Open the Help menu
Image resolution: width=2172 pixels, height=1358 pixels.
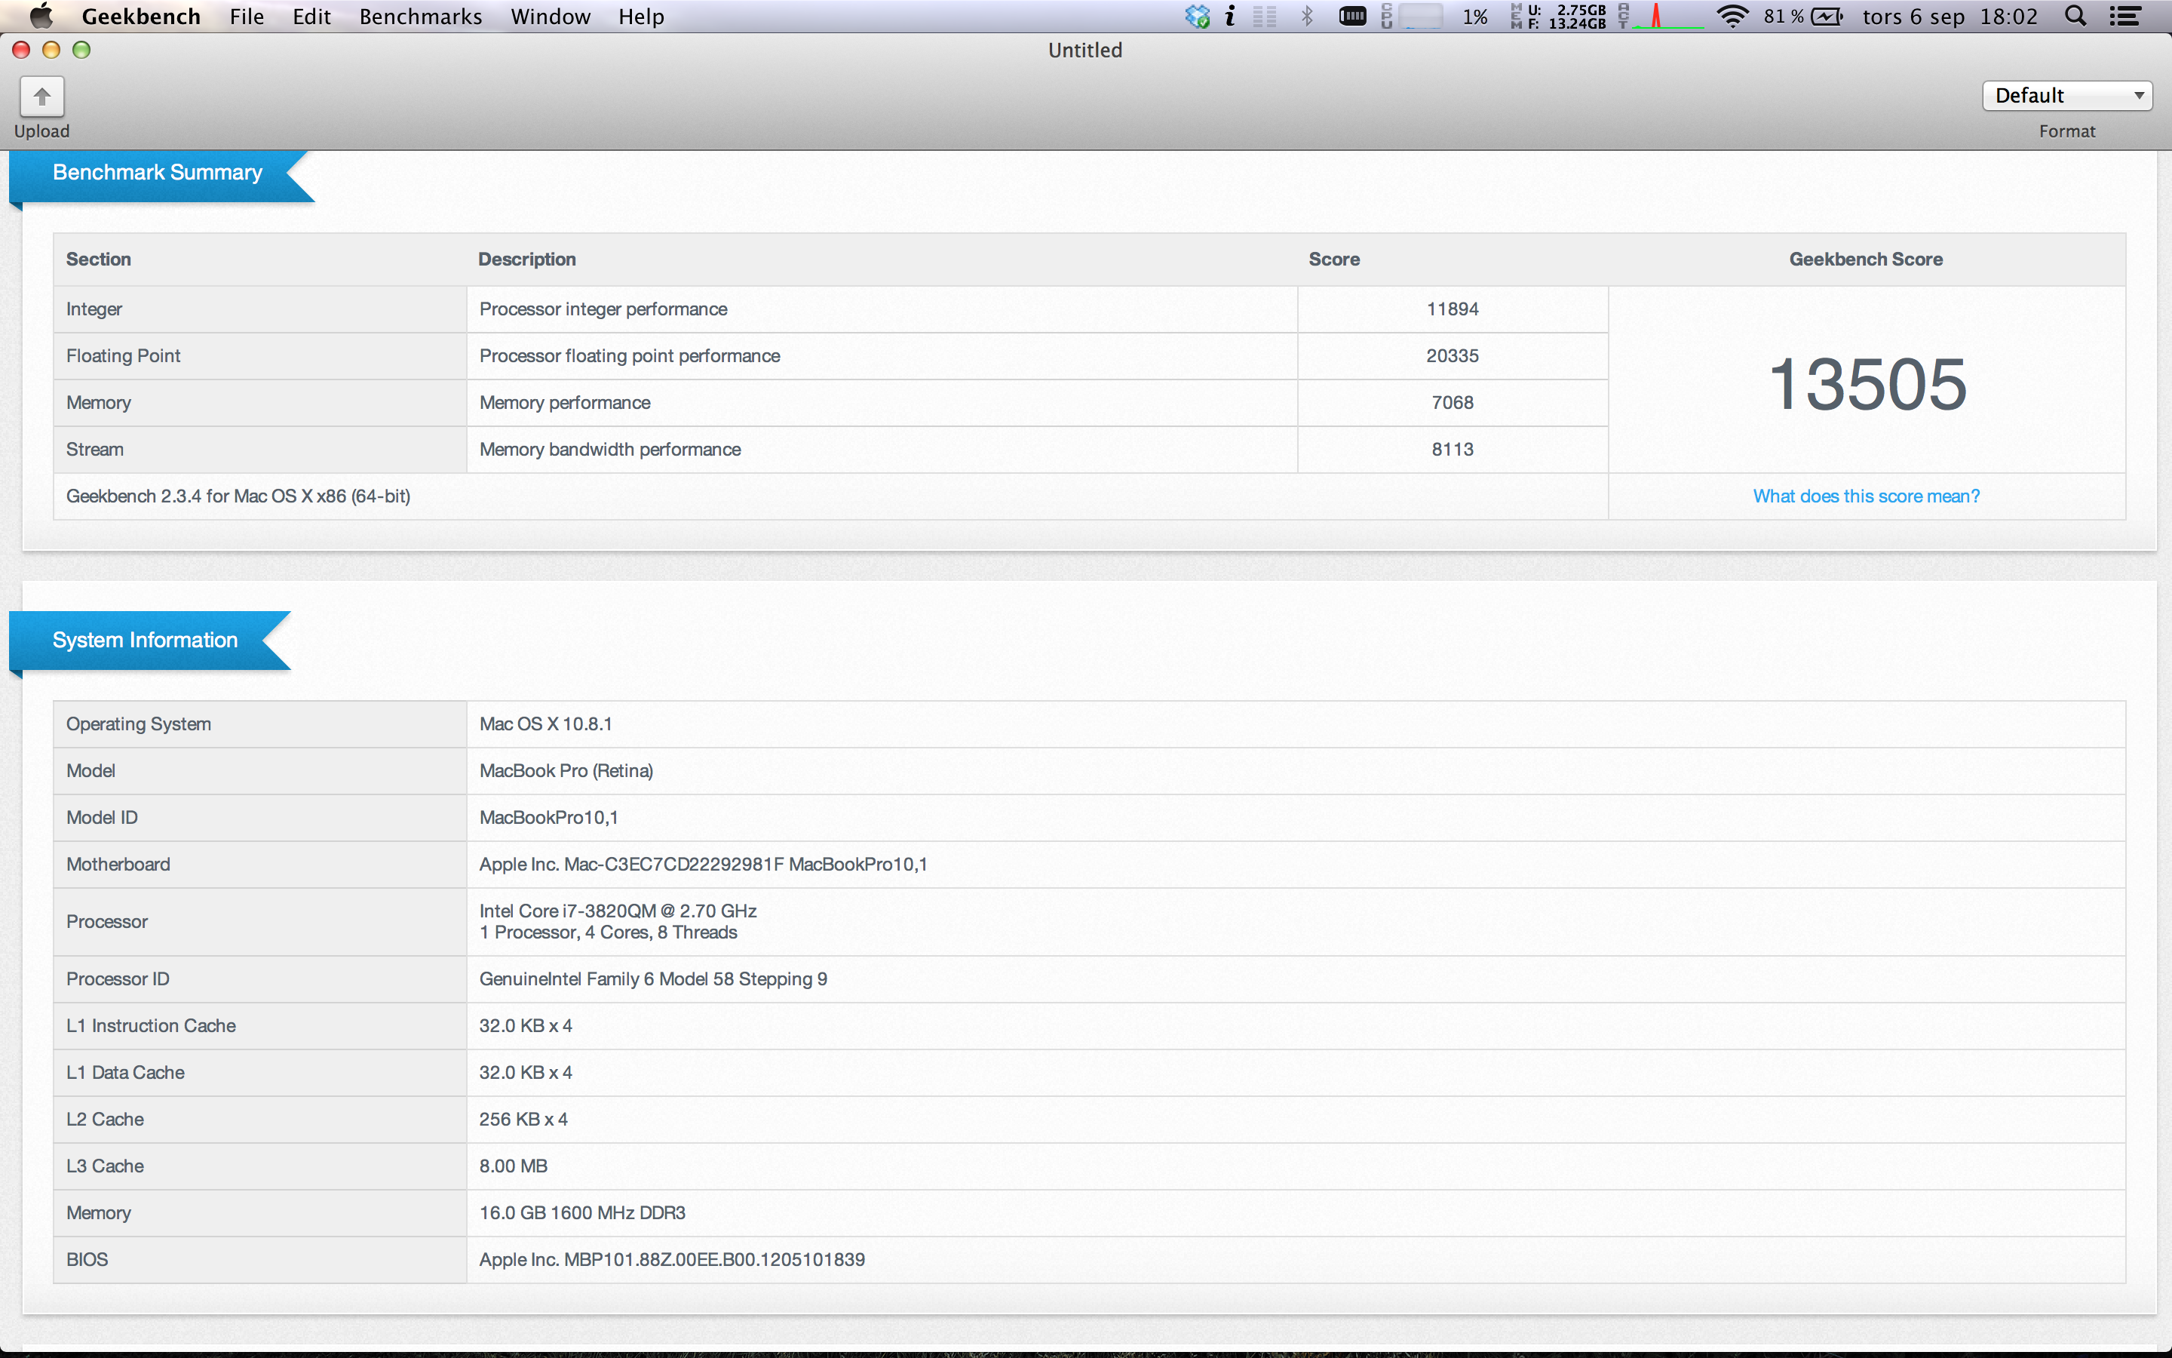pyautogui.click(x=641, y=16)
